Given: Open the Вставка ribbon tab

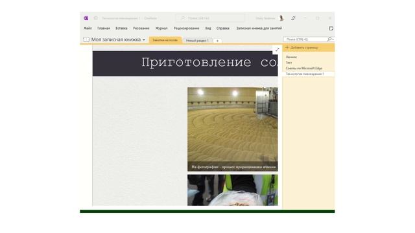Looking at the screenshot, I should (121, 28).
